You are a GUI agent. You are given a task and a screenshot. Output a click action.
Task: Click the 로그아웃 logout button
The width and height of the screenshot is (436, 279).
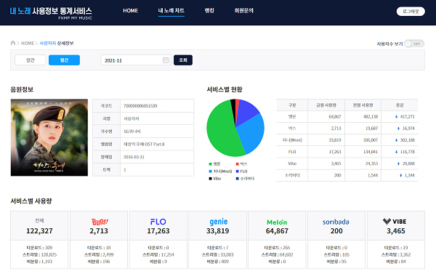[x=411, y=12]
